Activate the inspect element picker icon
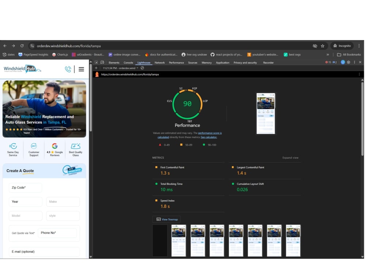 pyautogui.click(x=96, y=62)
